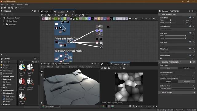Screen dimensions: 197x111
Task: Collapse the Specific Parameters section
Action: point(160,62)
